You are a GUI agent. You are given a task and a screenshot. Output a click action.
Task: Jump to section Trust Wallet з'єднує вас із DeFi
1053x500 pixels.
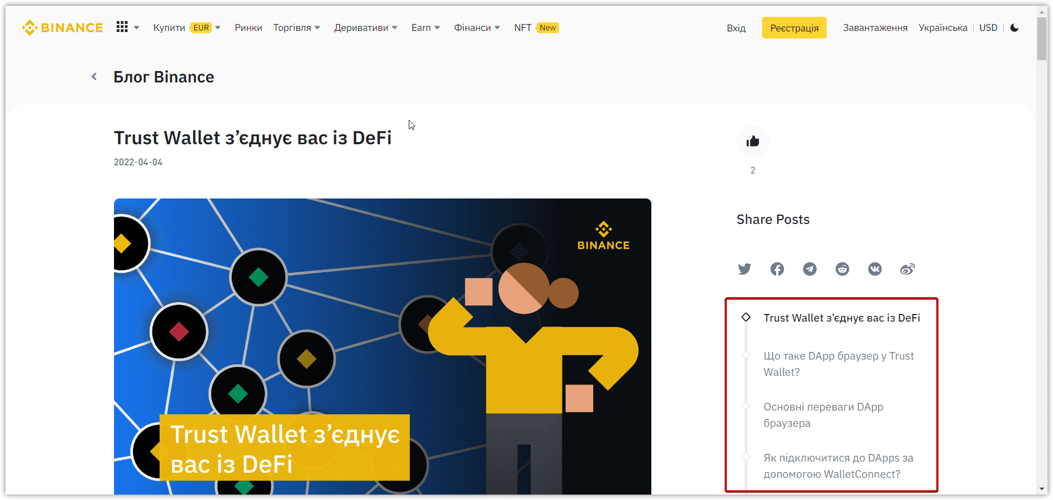842,318
